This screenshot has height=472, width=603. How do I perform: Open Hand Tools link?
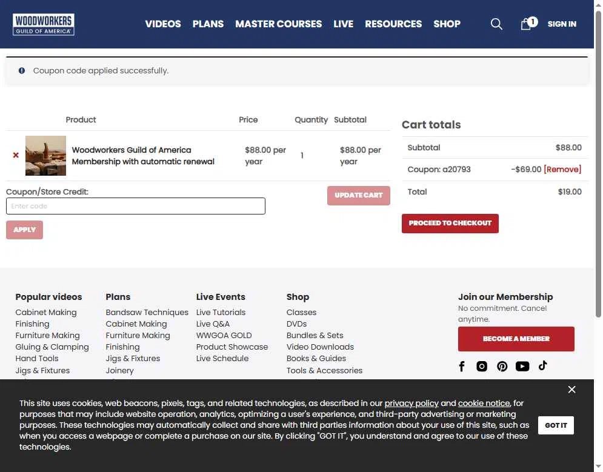pos(37,358)
